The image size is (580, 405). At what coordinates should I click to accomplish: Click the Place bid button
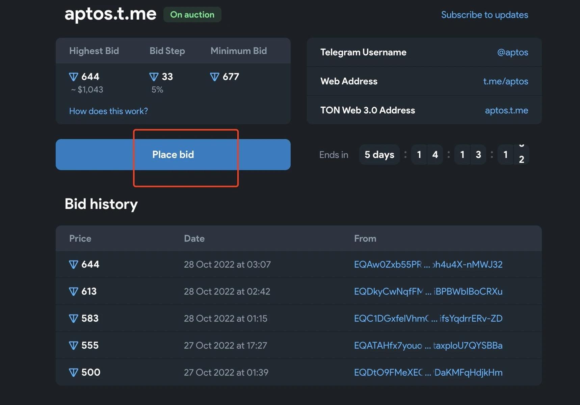click(173, 155)
